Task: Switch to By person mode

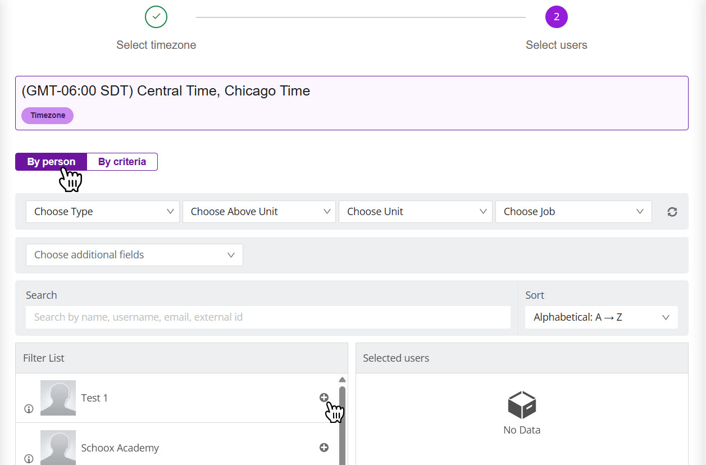Action: click(x=51, y=162)
